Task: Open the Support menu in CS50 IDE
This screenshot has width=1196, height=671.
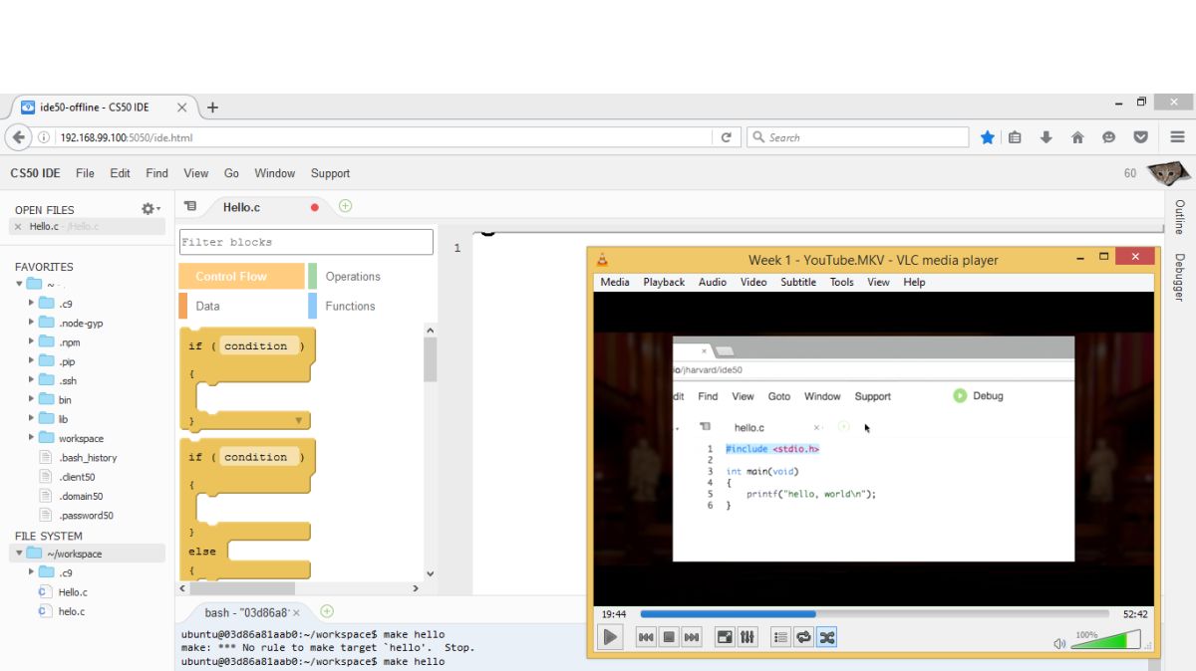Action: [x=330, y=173]
